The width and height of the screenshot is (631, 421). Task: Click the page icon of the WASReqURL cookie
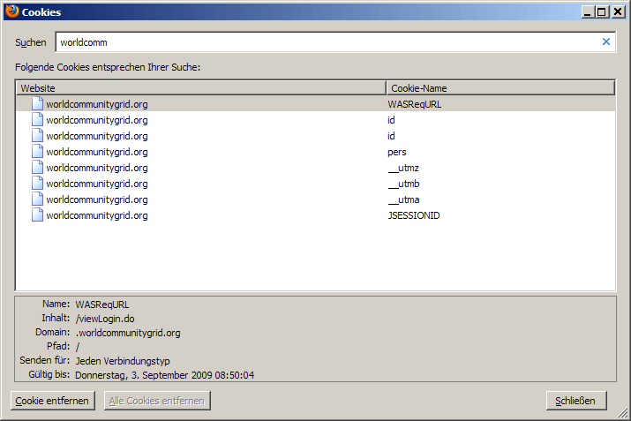point(37,104)
